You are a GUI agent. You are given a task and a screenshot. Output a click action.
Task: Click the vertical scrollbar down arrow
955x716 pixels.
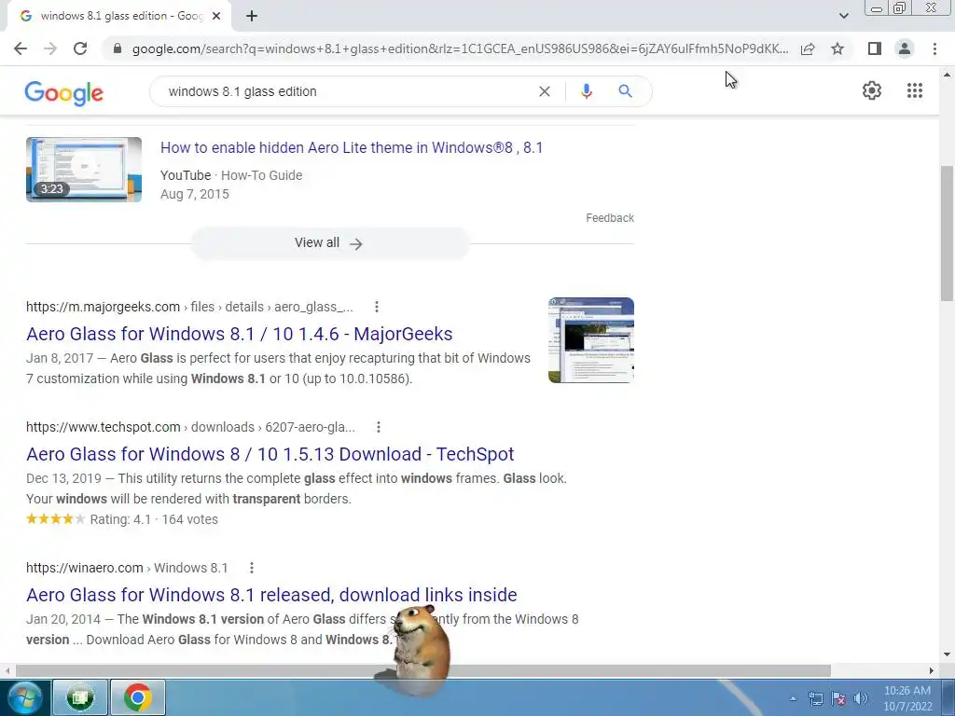pos(947,655)
